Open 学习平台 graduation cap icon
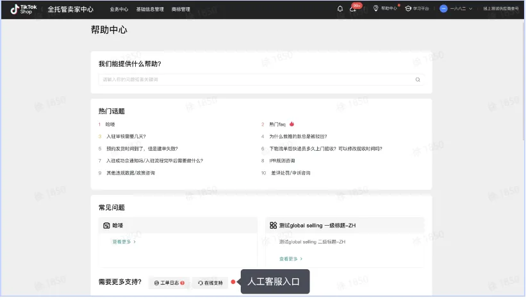 [408, 8]
